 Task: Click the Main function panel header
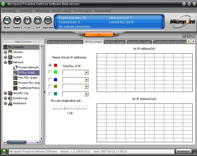coord(23,42)
